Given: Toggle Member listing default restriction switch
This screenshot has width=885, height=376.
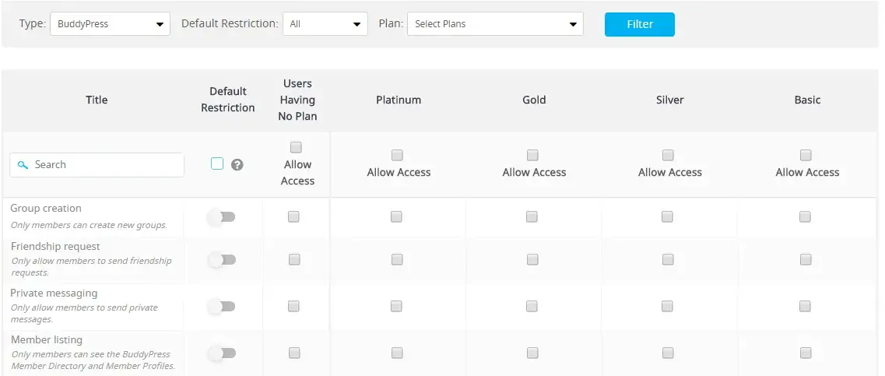Looking at the screenshot, I should pos(222,353).
